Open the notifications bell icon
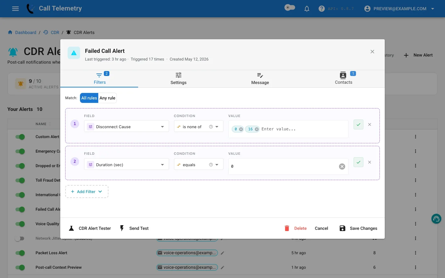This screenshot has height=278, width=445. pos(307,9)
